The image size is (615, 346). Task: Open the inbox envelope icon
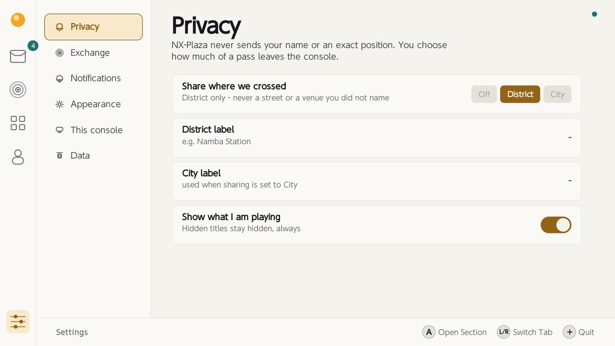(18, 56)
